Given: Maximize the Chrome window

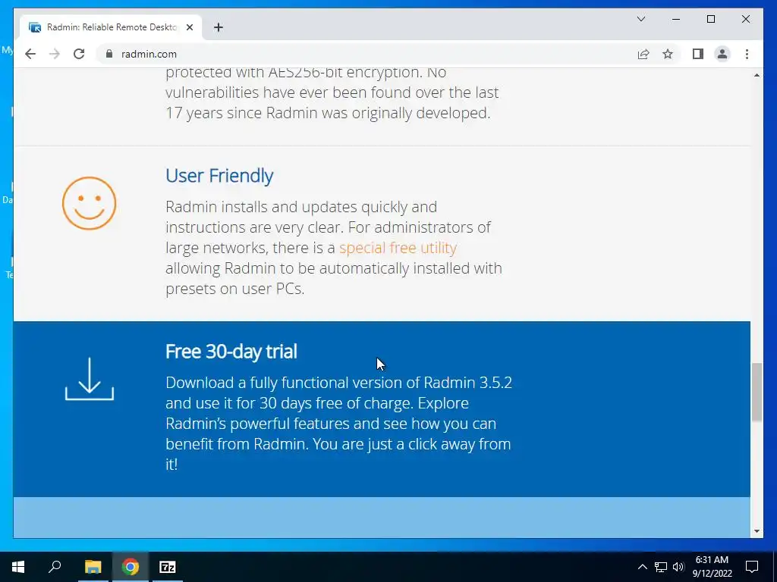Looking at the screenshot, I should 710,19.
